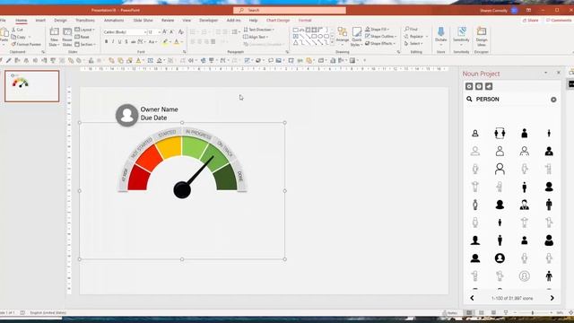Screen dimensions: 574x323
Task: Open Shape Effects dropdown
Action: pos(380,43)
